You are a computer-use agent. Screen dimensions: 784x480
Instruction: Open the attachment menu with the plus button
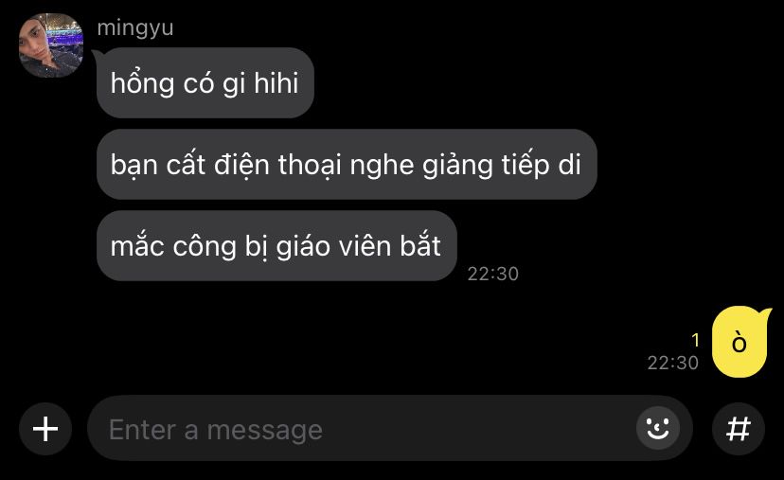point(45,429)
